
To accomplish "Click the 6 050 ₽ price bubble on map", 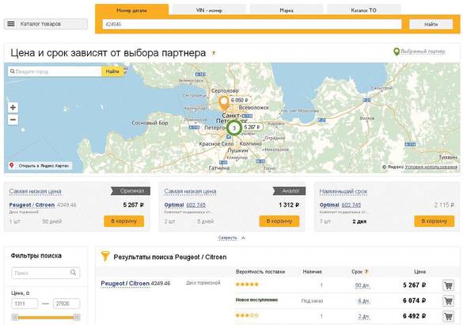I will [240, 100].
